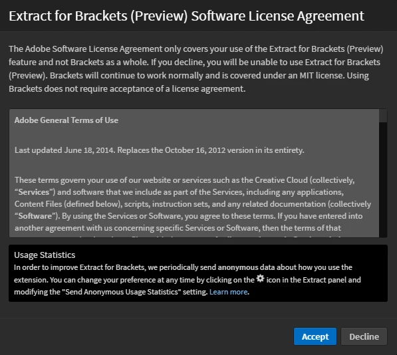This screenshot has height=355, width=397.
Task: Click the Usage Statistics heading
Action: tap(45, 255)
